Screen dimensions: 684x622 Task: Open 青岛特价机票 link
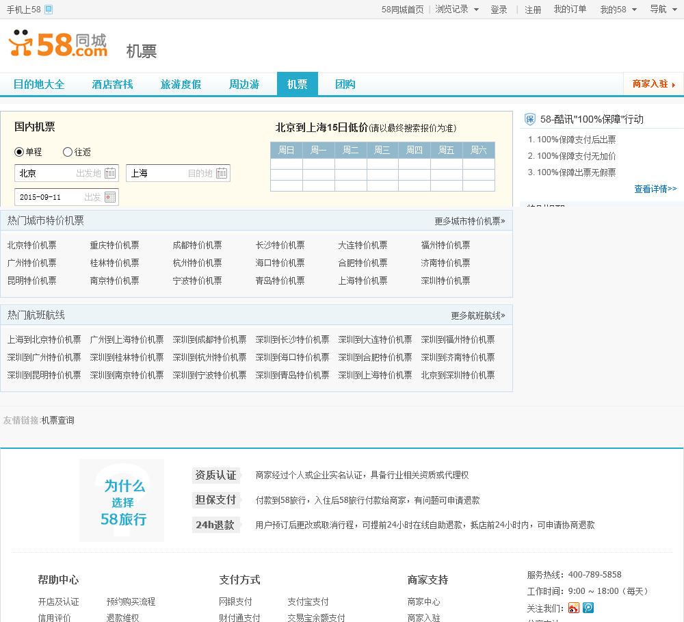click(x=280, y=281)
